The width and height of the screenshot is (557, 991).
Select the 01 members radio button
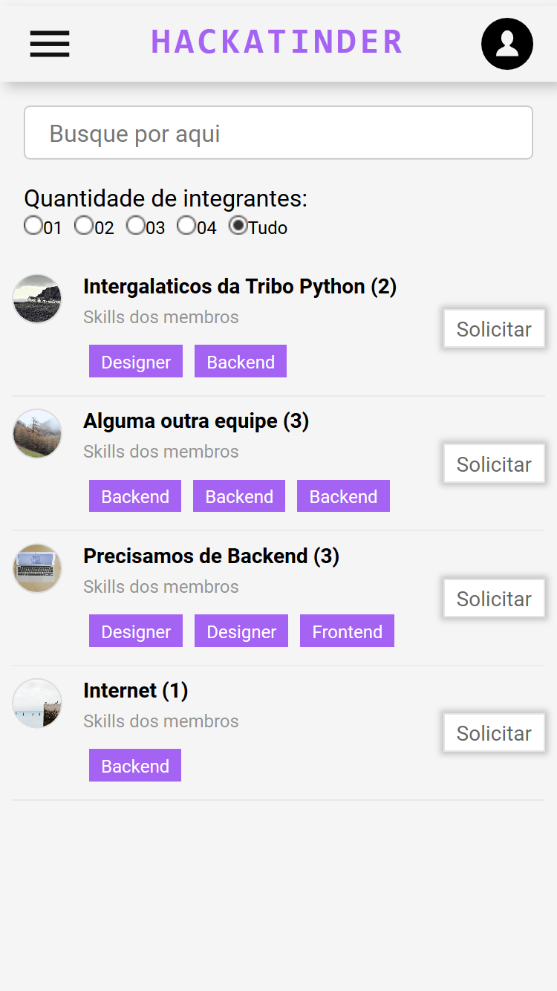coord(33,225)
